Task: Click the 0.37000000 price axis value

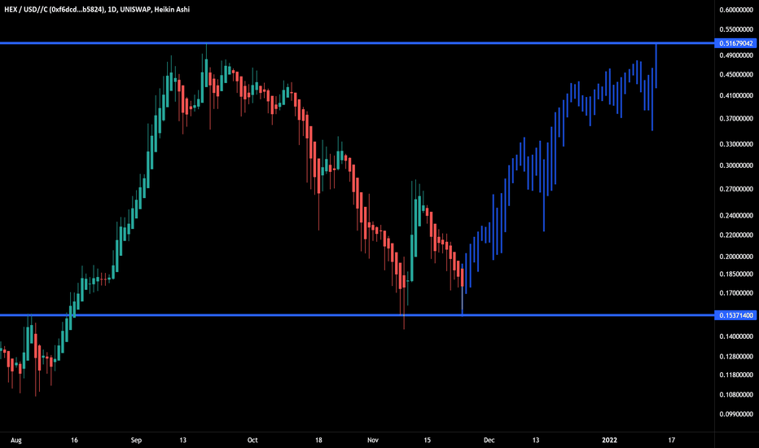Action: click(736, 118)
